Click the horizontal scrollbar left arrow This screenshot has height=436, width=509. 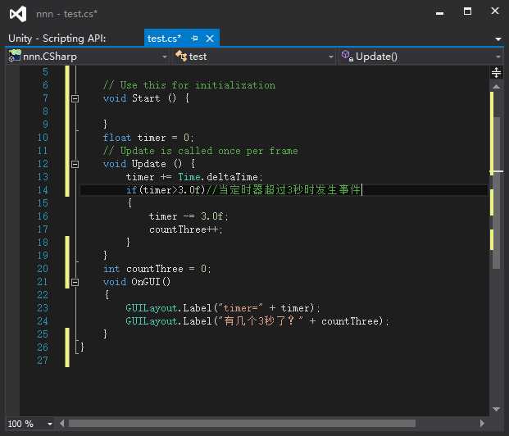(62, 423)
